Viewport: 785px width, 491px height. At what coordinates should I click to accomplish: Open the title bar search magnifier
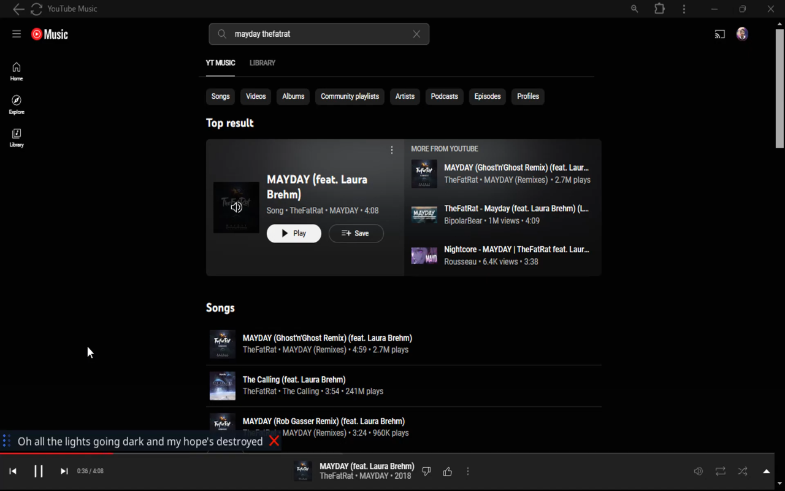[635, 9]
